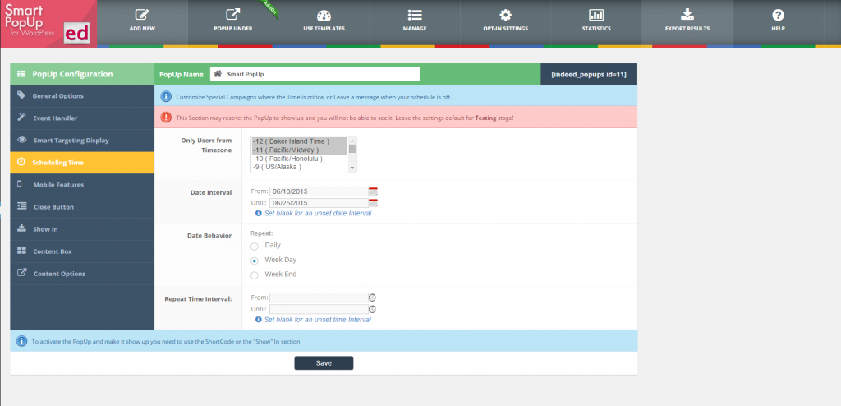Open the PopUp Under icon
This screenshot has height=406, width=841.
coord(232,15)
